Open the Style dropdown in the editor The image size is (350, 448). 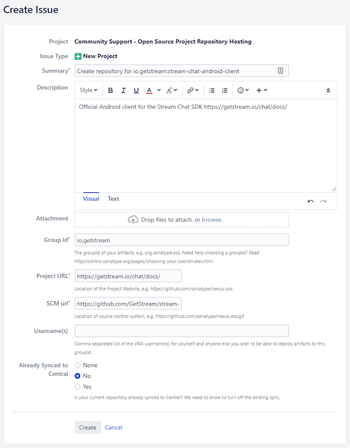88,90
